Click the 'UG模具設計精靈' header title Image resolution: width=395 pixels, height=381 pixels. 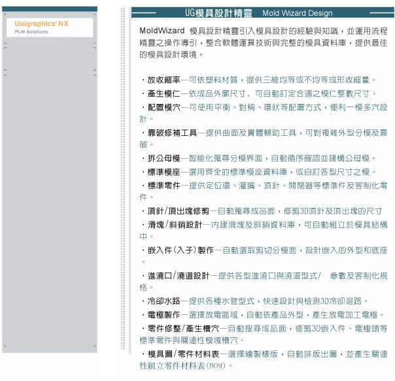click(218, 13)
